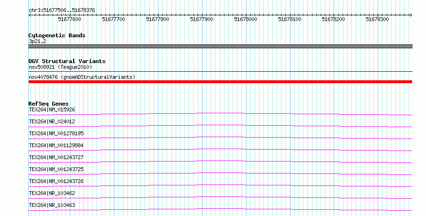Select the DGV Structural Variants track title
This screenshot has height=216, width=426.
point(67,61)
